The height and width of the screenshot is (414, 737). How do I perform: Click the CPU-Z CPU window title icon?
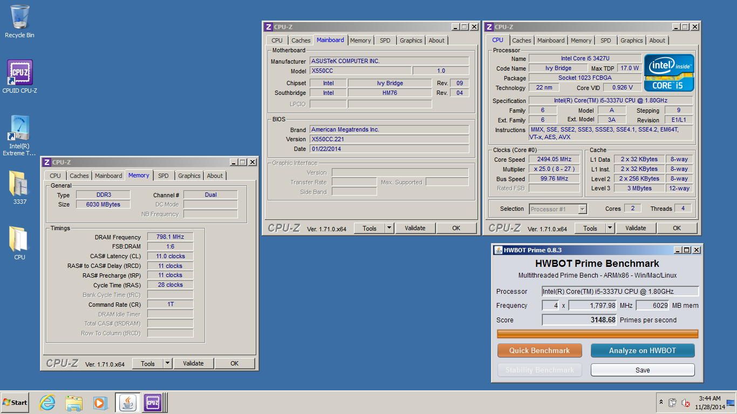pyautogui.click(x=489, y=27)
